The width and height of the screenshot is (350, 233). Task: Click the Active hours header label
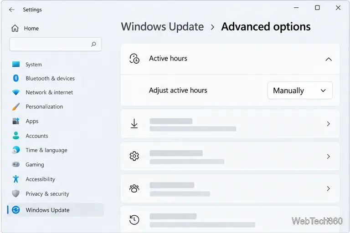click(x=168, y=58)
